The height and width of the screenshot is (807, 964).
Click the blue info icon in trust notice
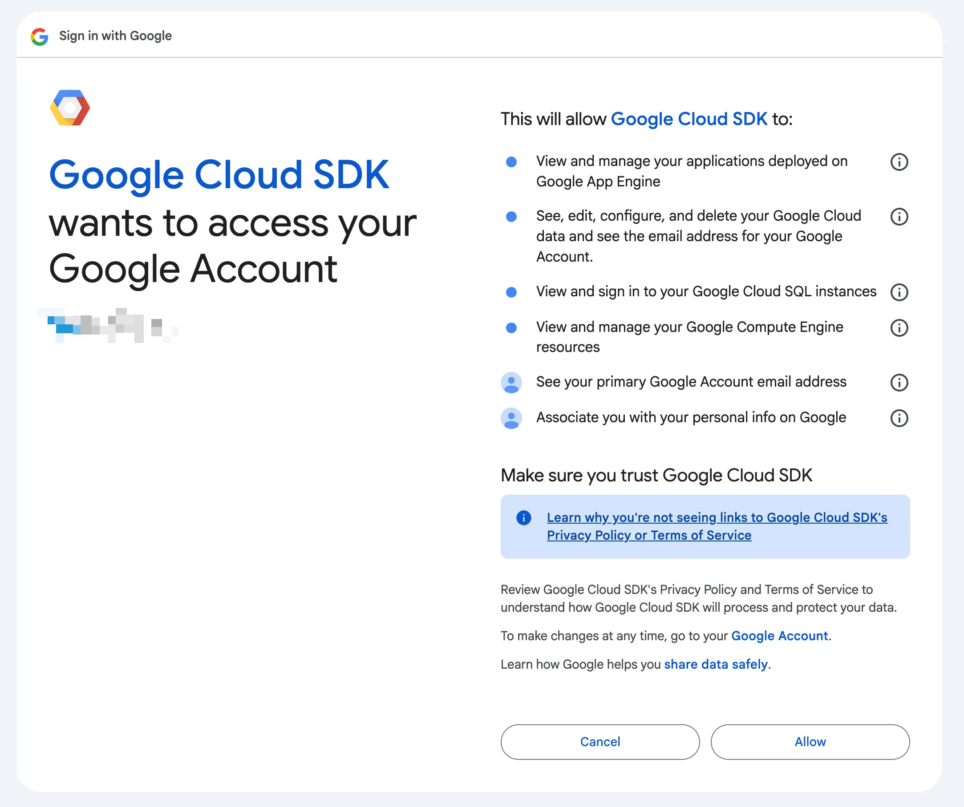coord(523,517)
